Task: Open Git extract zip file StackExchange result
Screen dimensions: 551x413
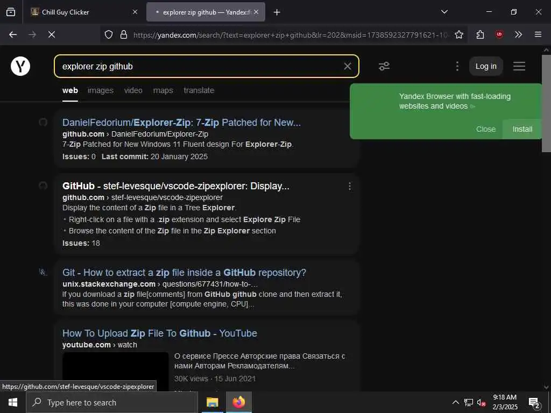Action: pyautogui.click(x=184, y=273)
